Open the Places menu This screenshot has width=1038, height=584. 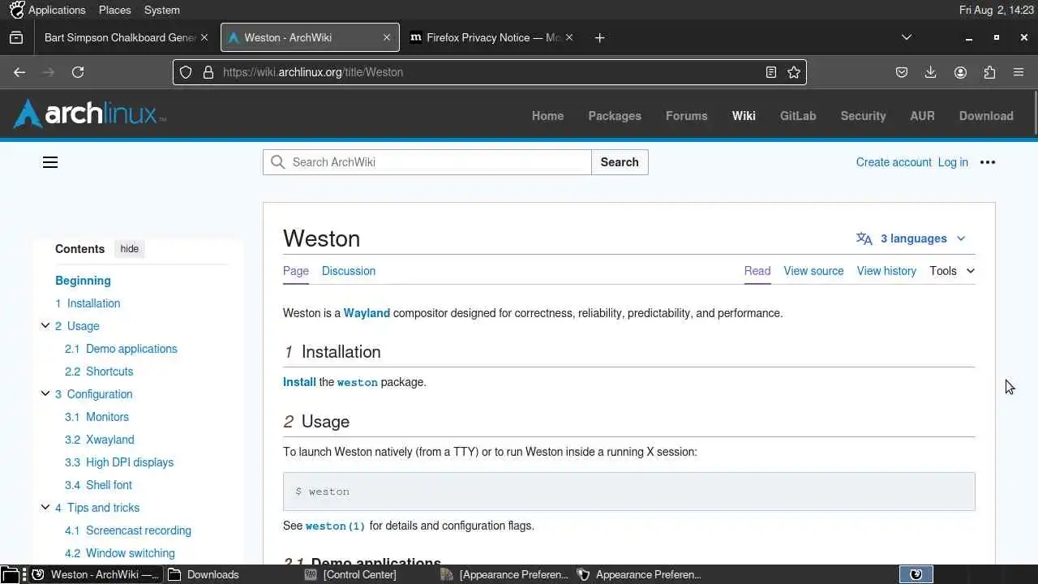coord(114,10)
